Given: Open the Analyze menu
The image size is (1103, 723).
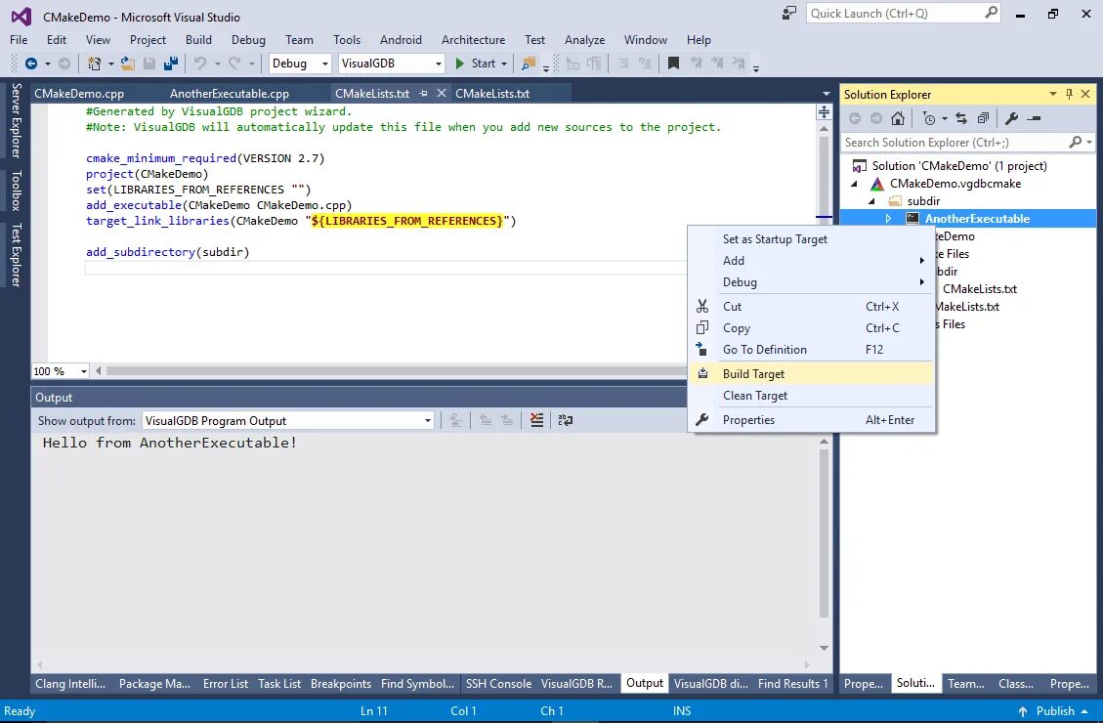Looking at the screenshot, I should [x=584, y=40].
